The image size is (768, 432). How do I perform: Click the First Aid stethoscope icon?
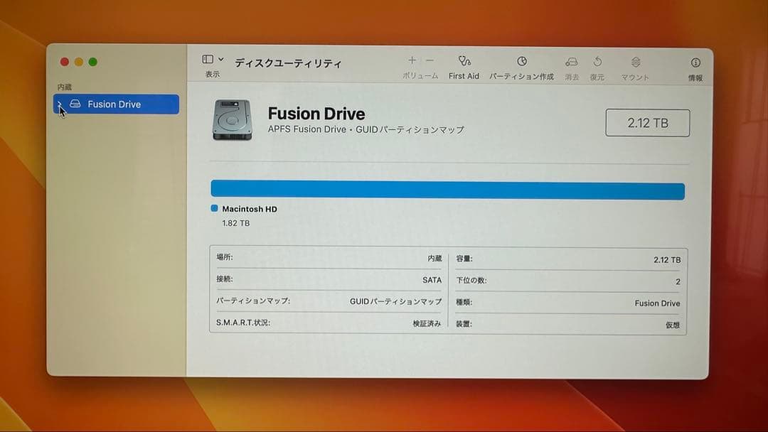point(464,61)
